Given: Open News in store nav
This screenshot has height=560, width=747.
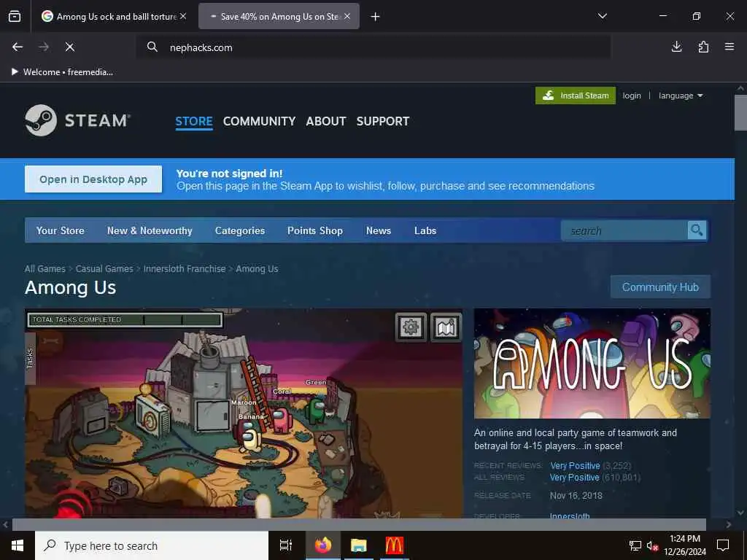Looking at the screenshot, I should click(379, 230).
